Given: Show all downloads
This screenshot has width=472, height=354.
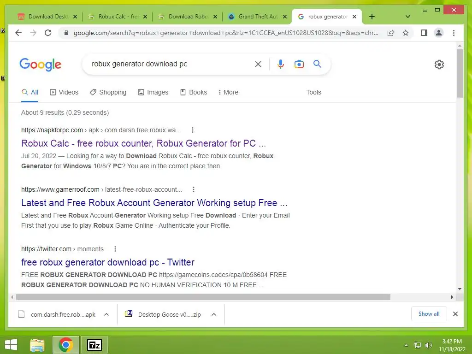Looking at the screenshot, I should [429, 314].
